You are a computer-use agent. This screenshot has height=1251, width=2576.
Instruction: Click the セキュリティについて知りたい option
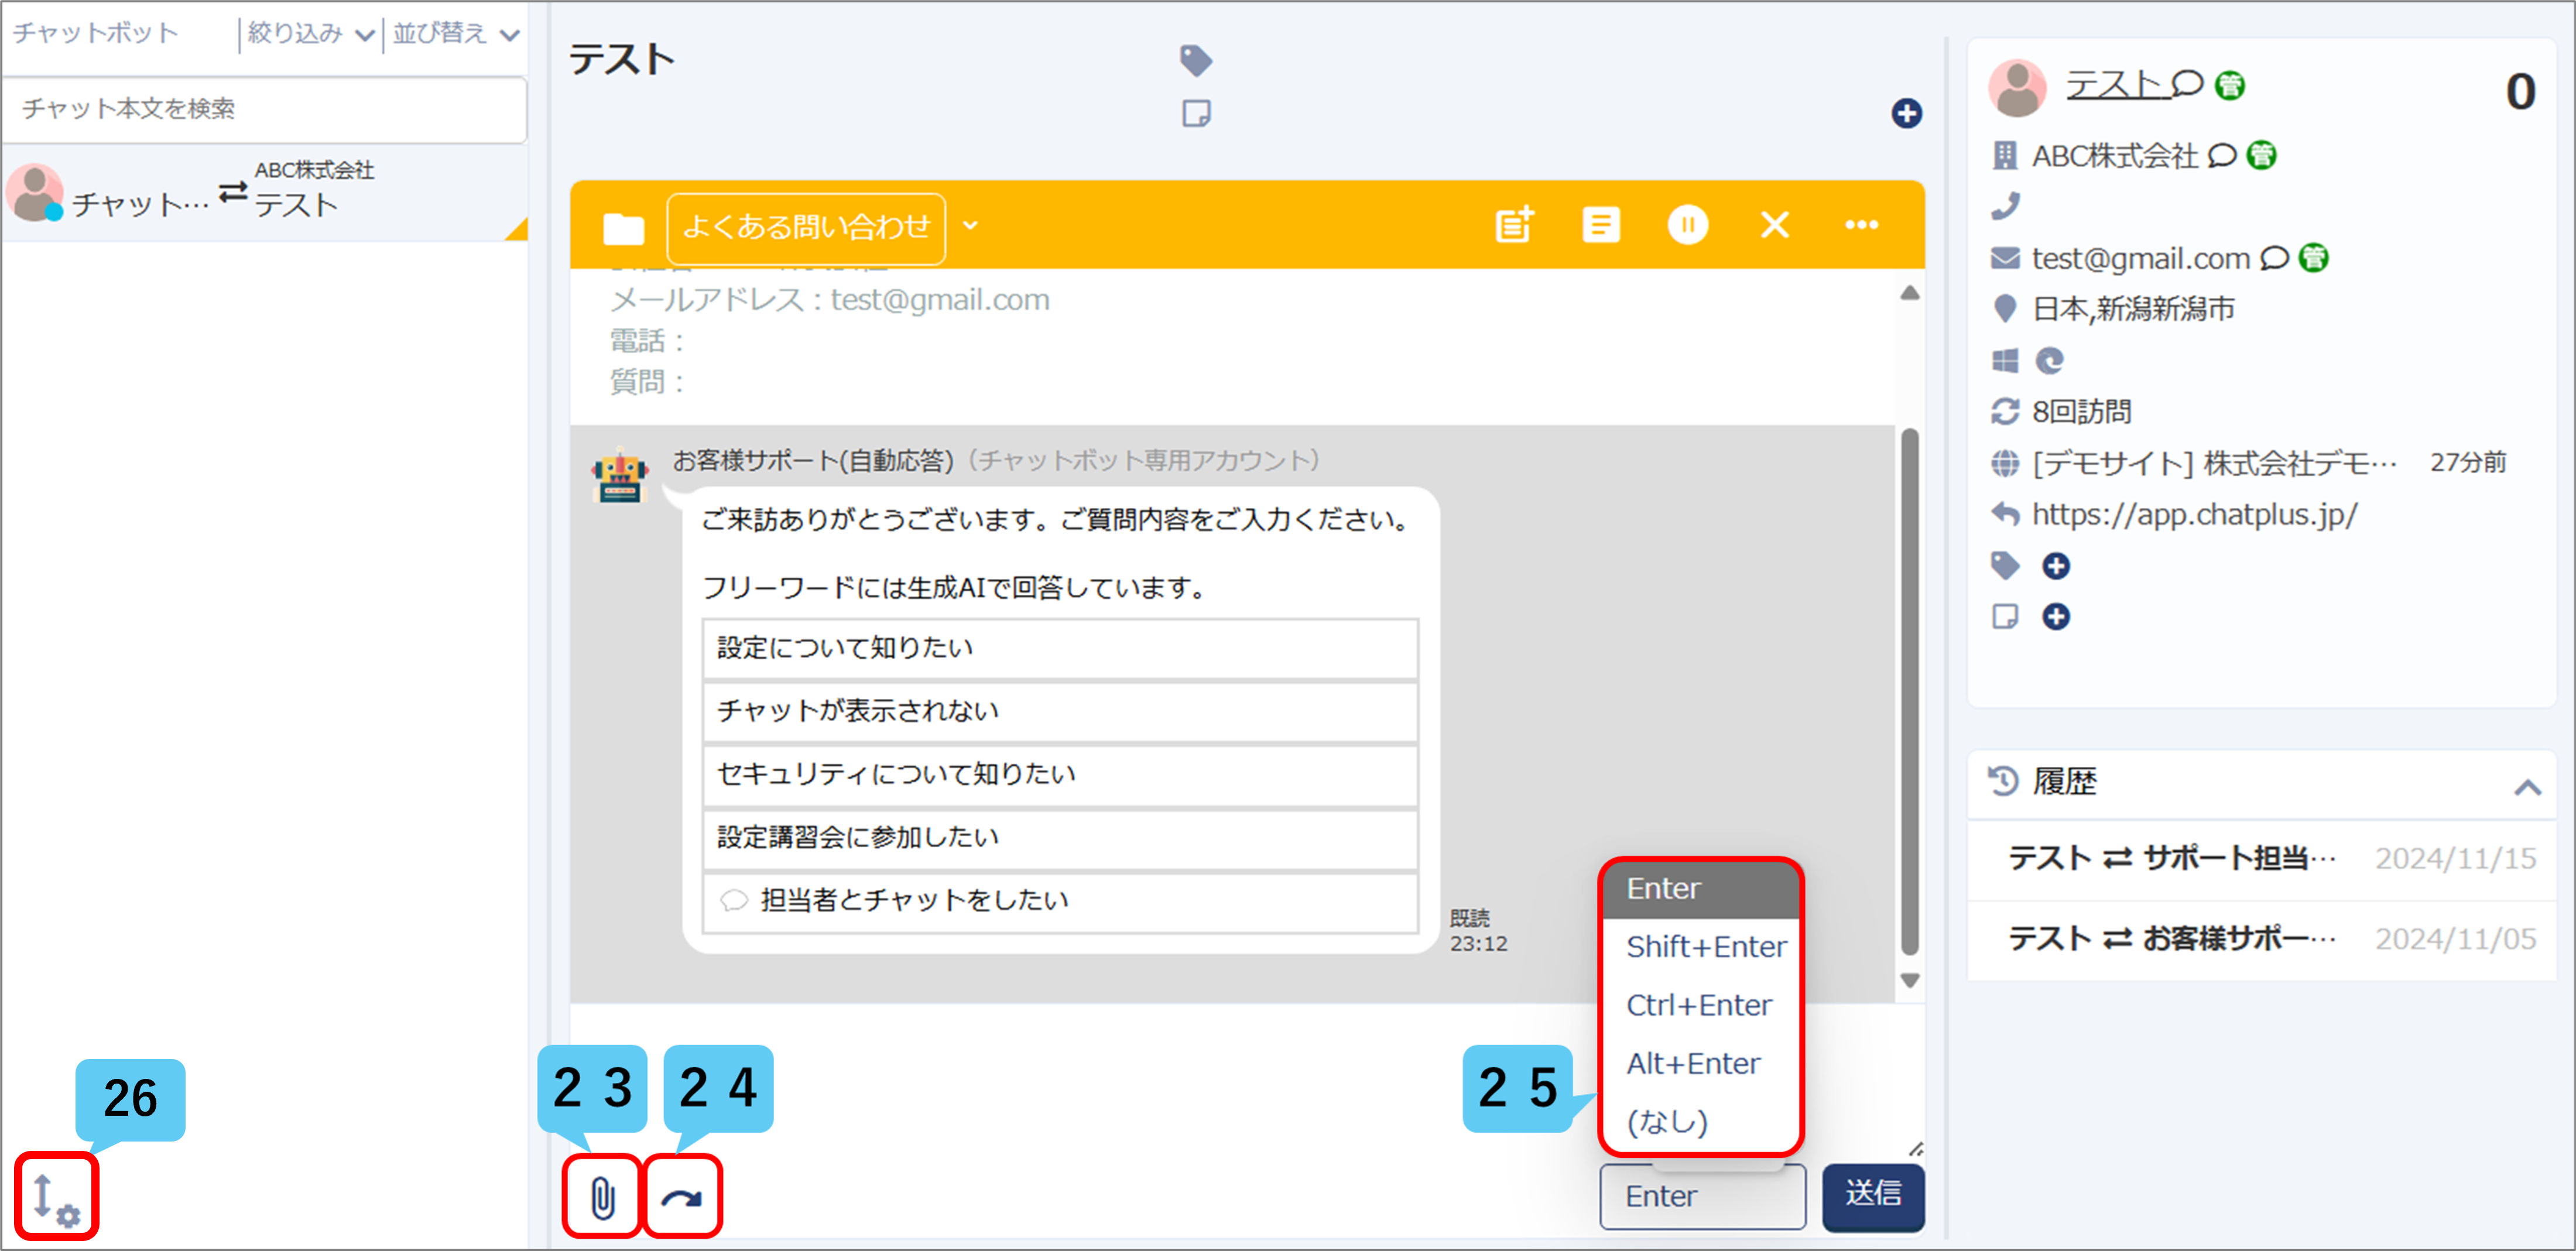tap(1060, 774)
